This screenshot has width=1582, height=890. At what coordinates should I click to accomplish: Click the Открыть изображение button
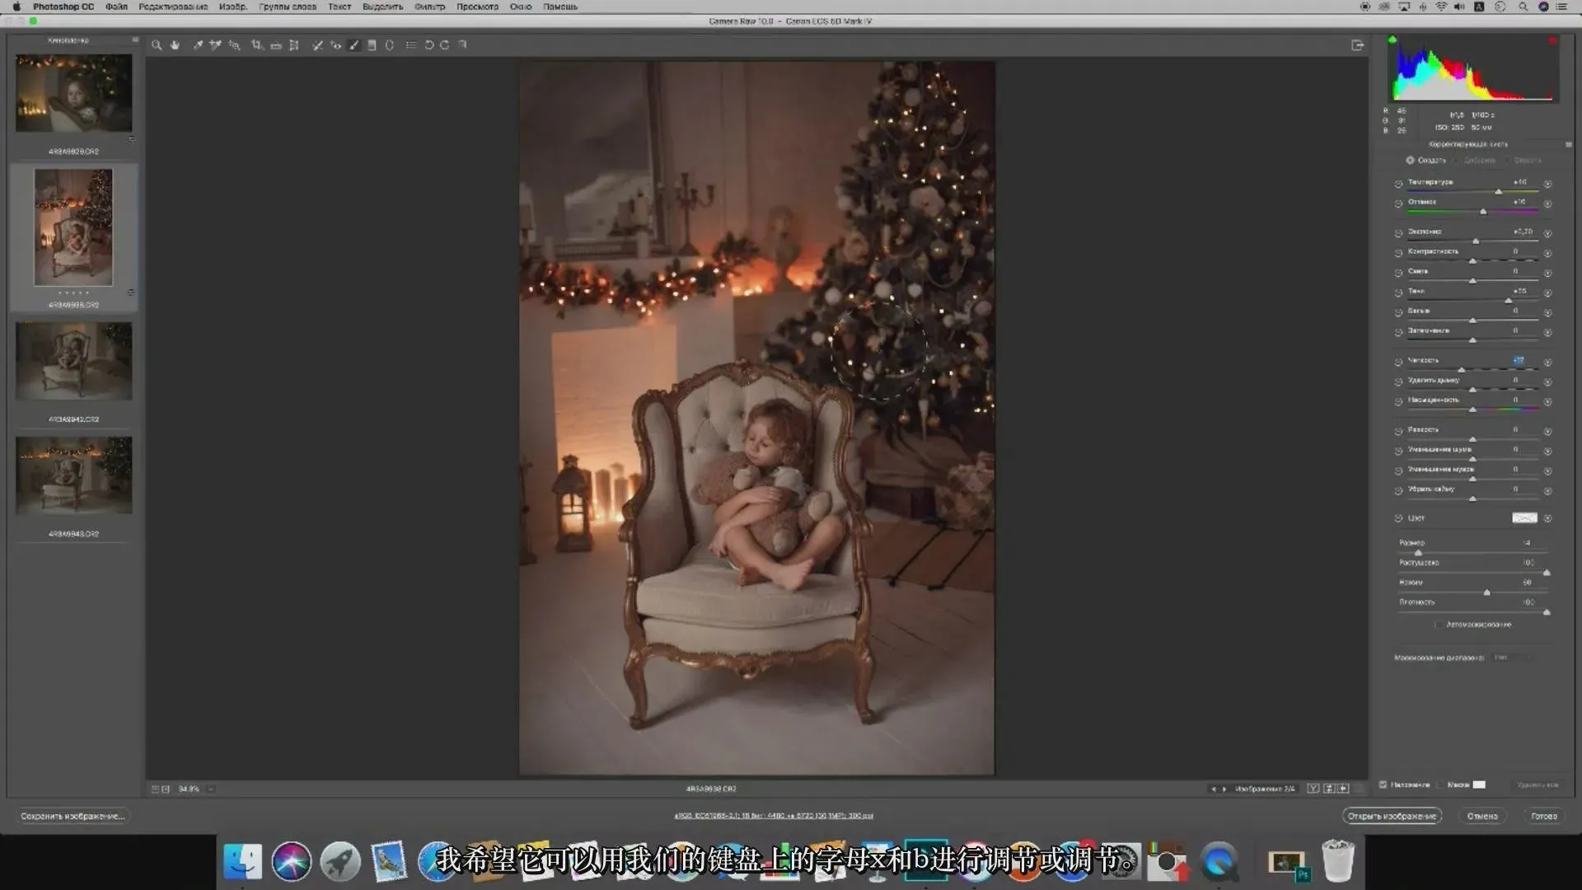click(x=1392, y=816)
